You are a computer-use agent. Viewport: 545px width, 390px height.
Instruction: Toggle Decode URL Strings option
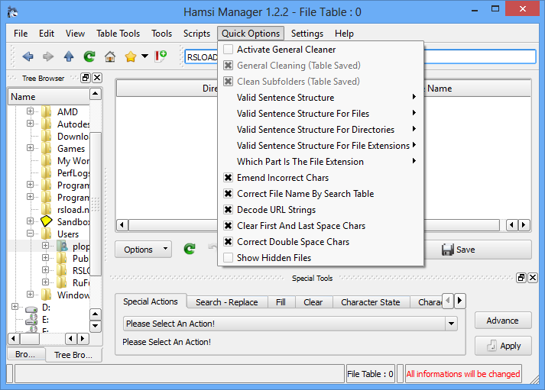coord(228,210)
